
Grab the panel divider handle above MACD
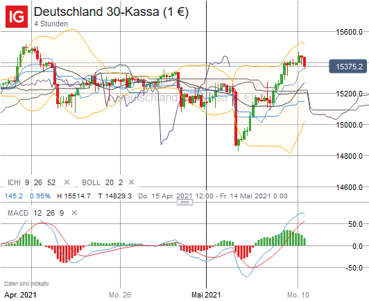click(x=184, y=202)
